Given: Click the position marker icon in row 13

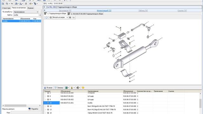Looking at the screenshot, I should (48, 110).
